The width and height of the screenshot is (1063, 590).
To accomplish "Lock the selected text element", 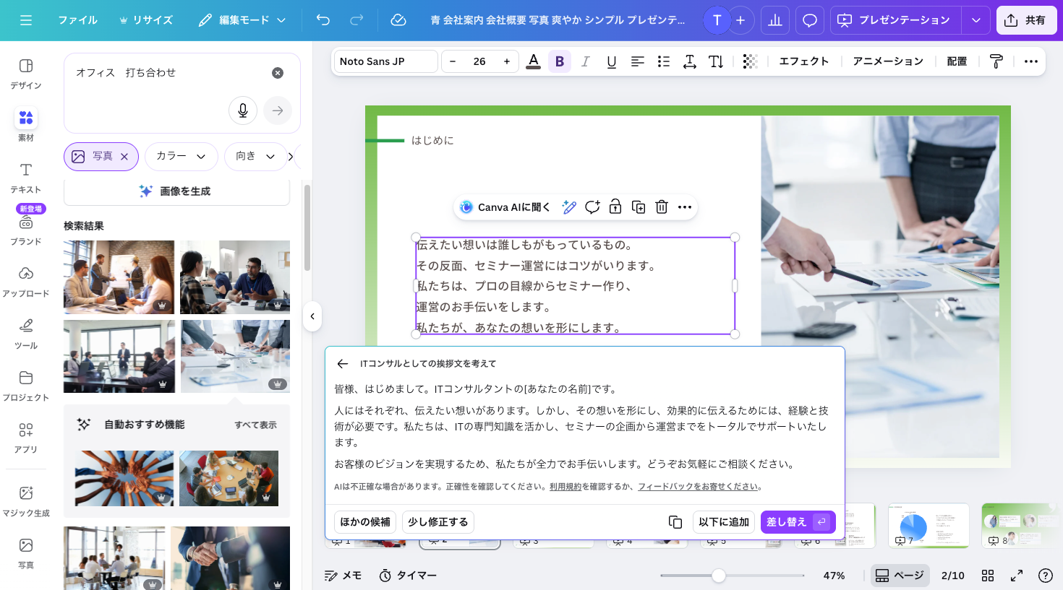I will click(615, 207).
